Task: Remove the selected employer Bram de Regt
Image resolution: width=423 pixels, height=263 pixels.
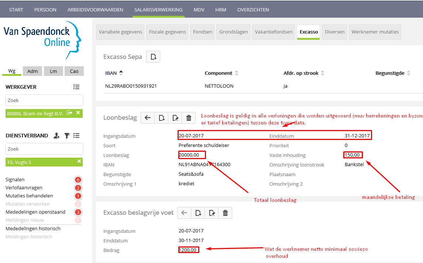Action: [x=78, y=113]
